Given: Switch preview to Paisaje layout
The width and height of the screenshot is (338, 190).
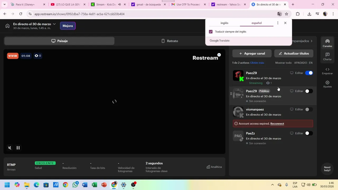Looking at the screenshot, I should [x=59, y=41].
